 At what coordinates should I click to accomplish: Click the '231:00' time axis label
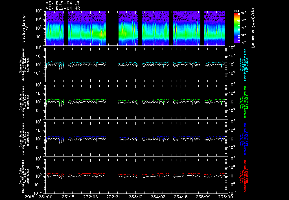(x=45, y=197)
